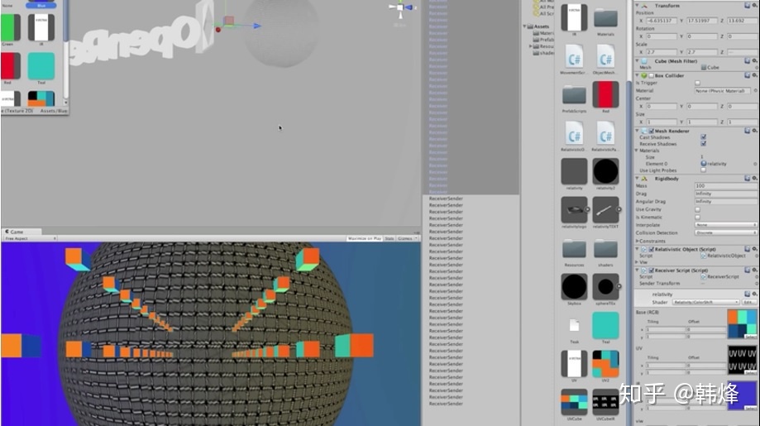Viewport: 760px width, 426px height.
Task: Click the scene orientation gizmo
Action: coord(401,8)
